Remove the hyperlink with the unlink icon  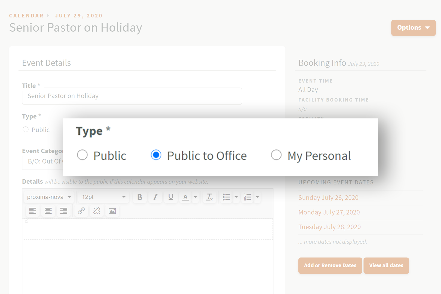pyautogui.click(x=97, y=211)
